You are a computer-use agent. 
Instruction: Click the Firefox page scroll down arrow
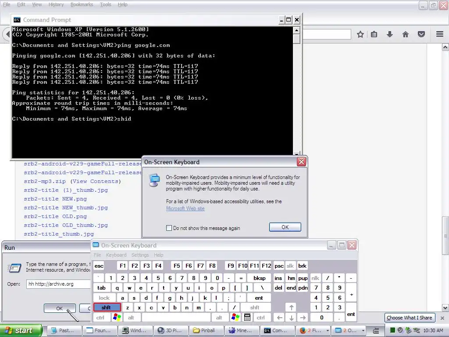(445, 308)
